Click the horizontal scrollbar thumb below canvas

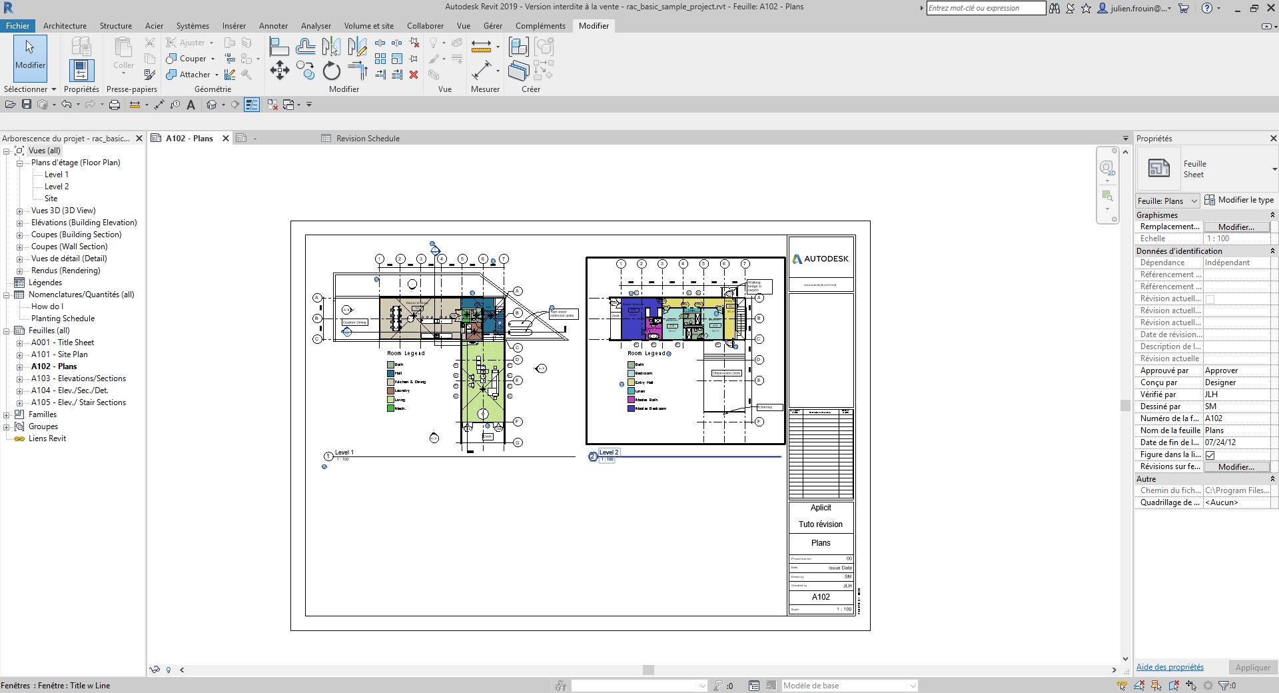click(648, 670)
